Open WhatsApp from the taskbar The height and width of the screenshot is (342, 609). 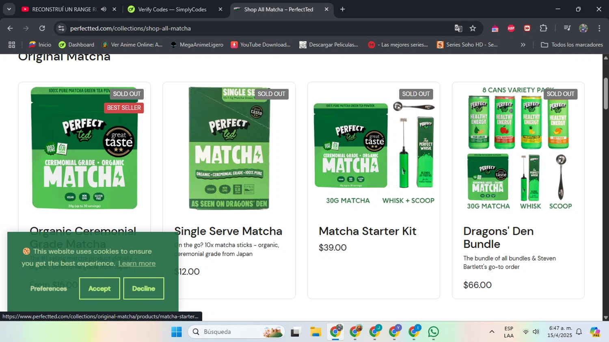(434, 332)
